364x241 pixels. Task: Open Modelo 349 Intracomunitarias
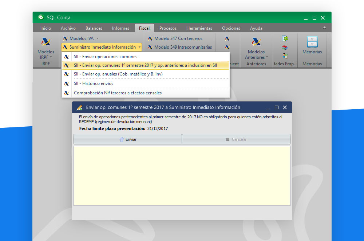point(179,47)
